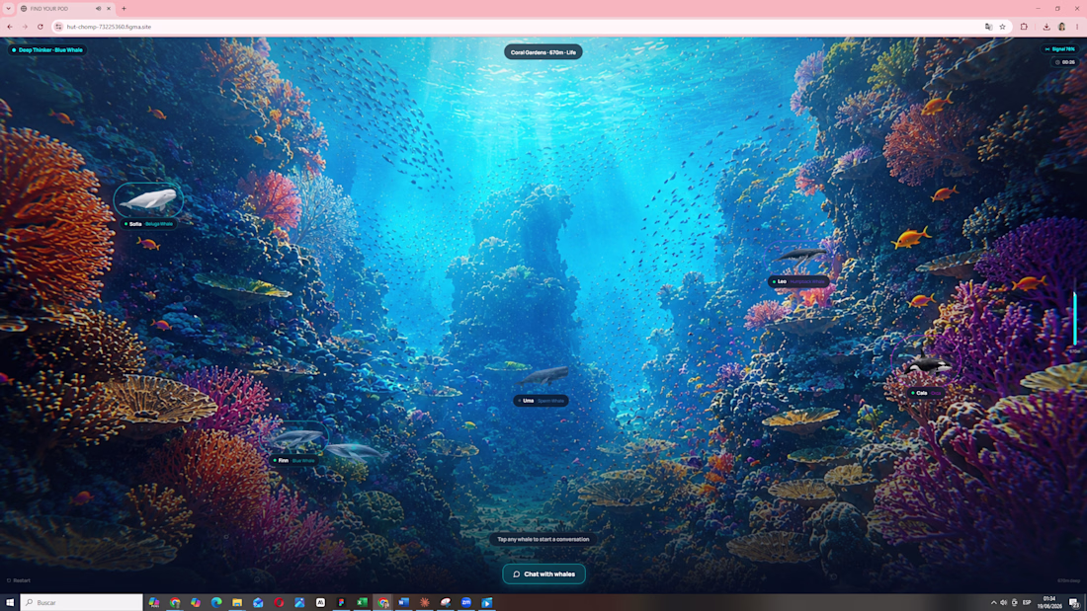Open the Windows Start menu

[10, 603]
